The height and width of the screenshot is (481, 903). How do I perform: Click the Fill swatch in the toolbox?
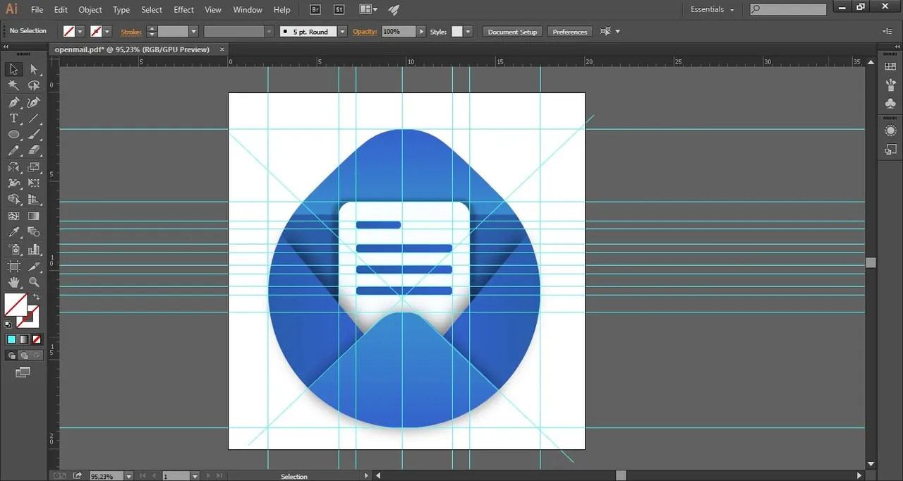pyautogui.click(x=16, y=305)
